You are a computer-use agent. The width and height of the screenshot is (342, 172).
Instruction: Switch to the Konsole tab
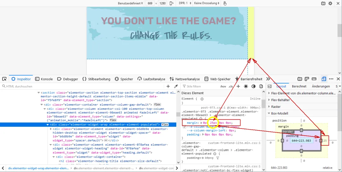point(44,79)
